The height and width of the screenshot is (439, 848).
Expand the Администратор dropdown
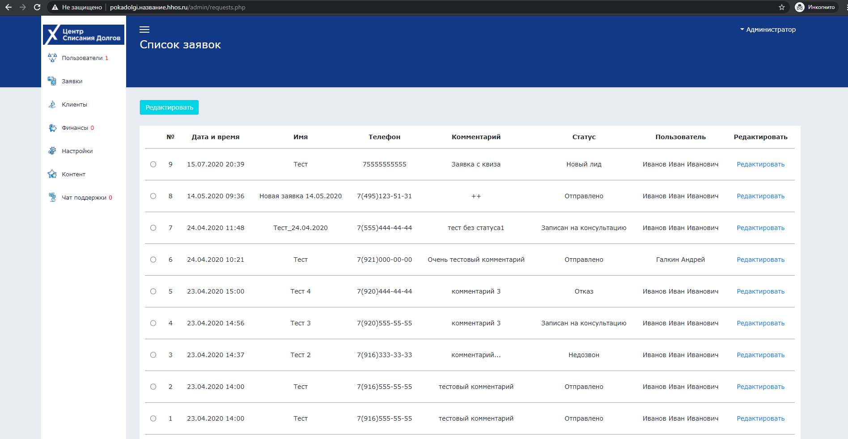pyautogui.click(x=768, y=30)
